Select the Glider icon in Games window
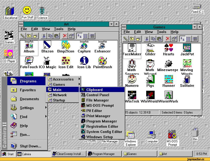Screen dimensions: 210x161 (150, 50)
